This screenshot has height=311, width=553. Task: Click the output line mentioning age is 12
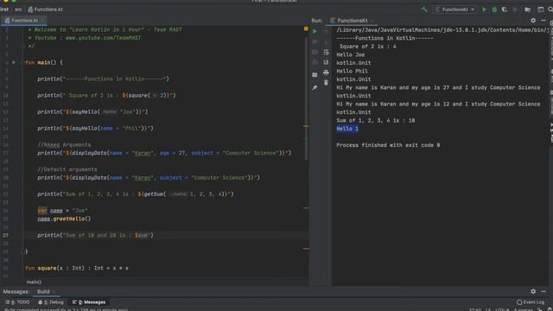(x=438, y=104)
